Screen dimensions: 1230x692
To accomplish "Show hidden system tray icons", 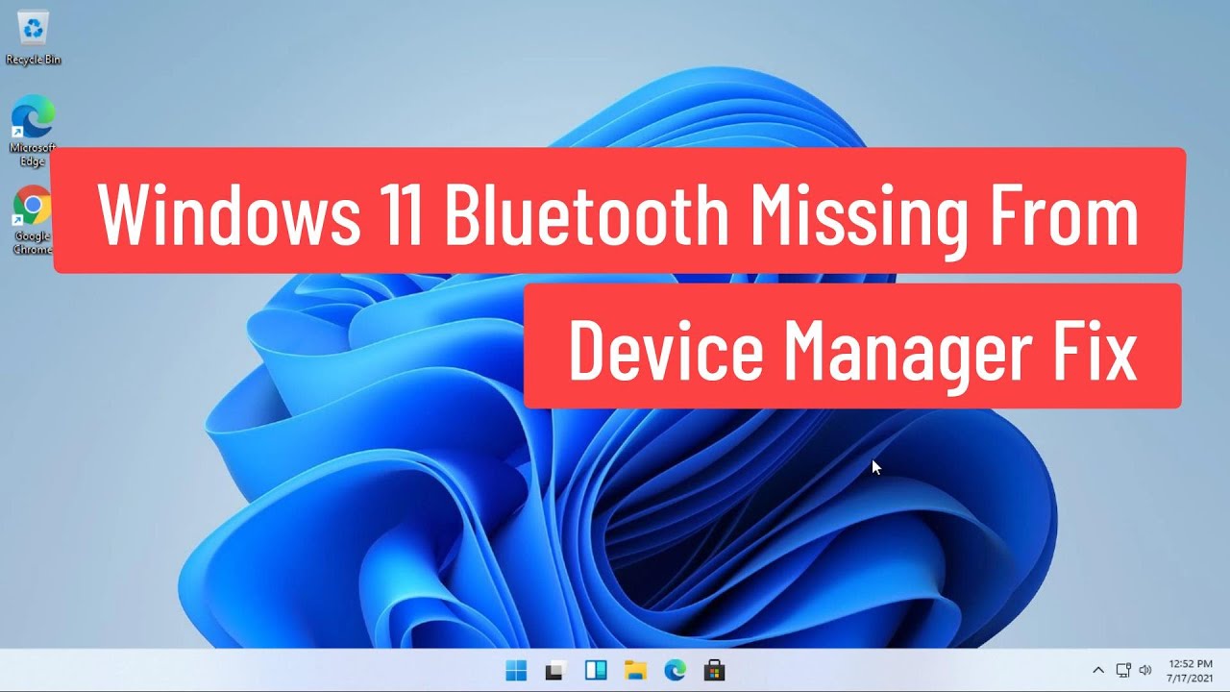I will (x=1098, y=670).
